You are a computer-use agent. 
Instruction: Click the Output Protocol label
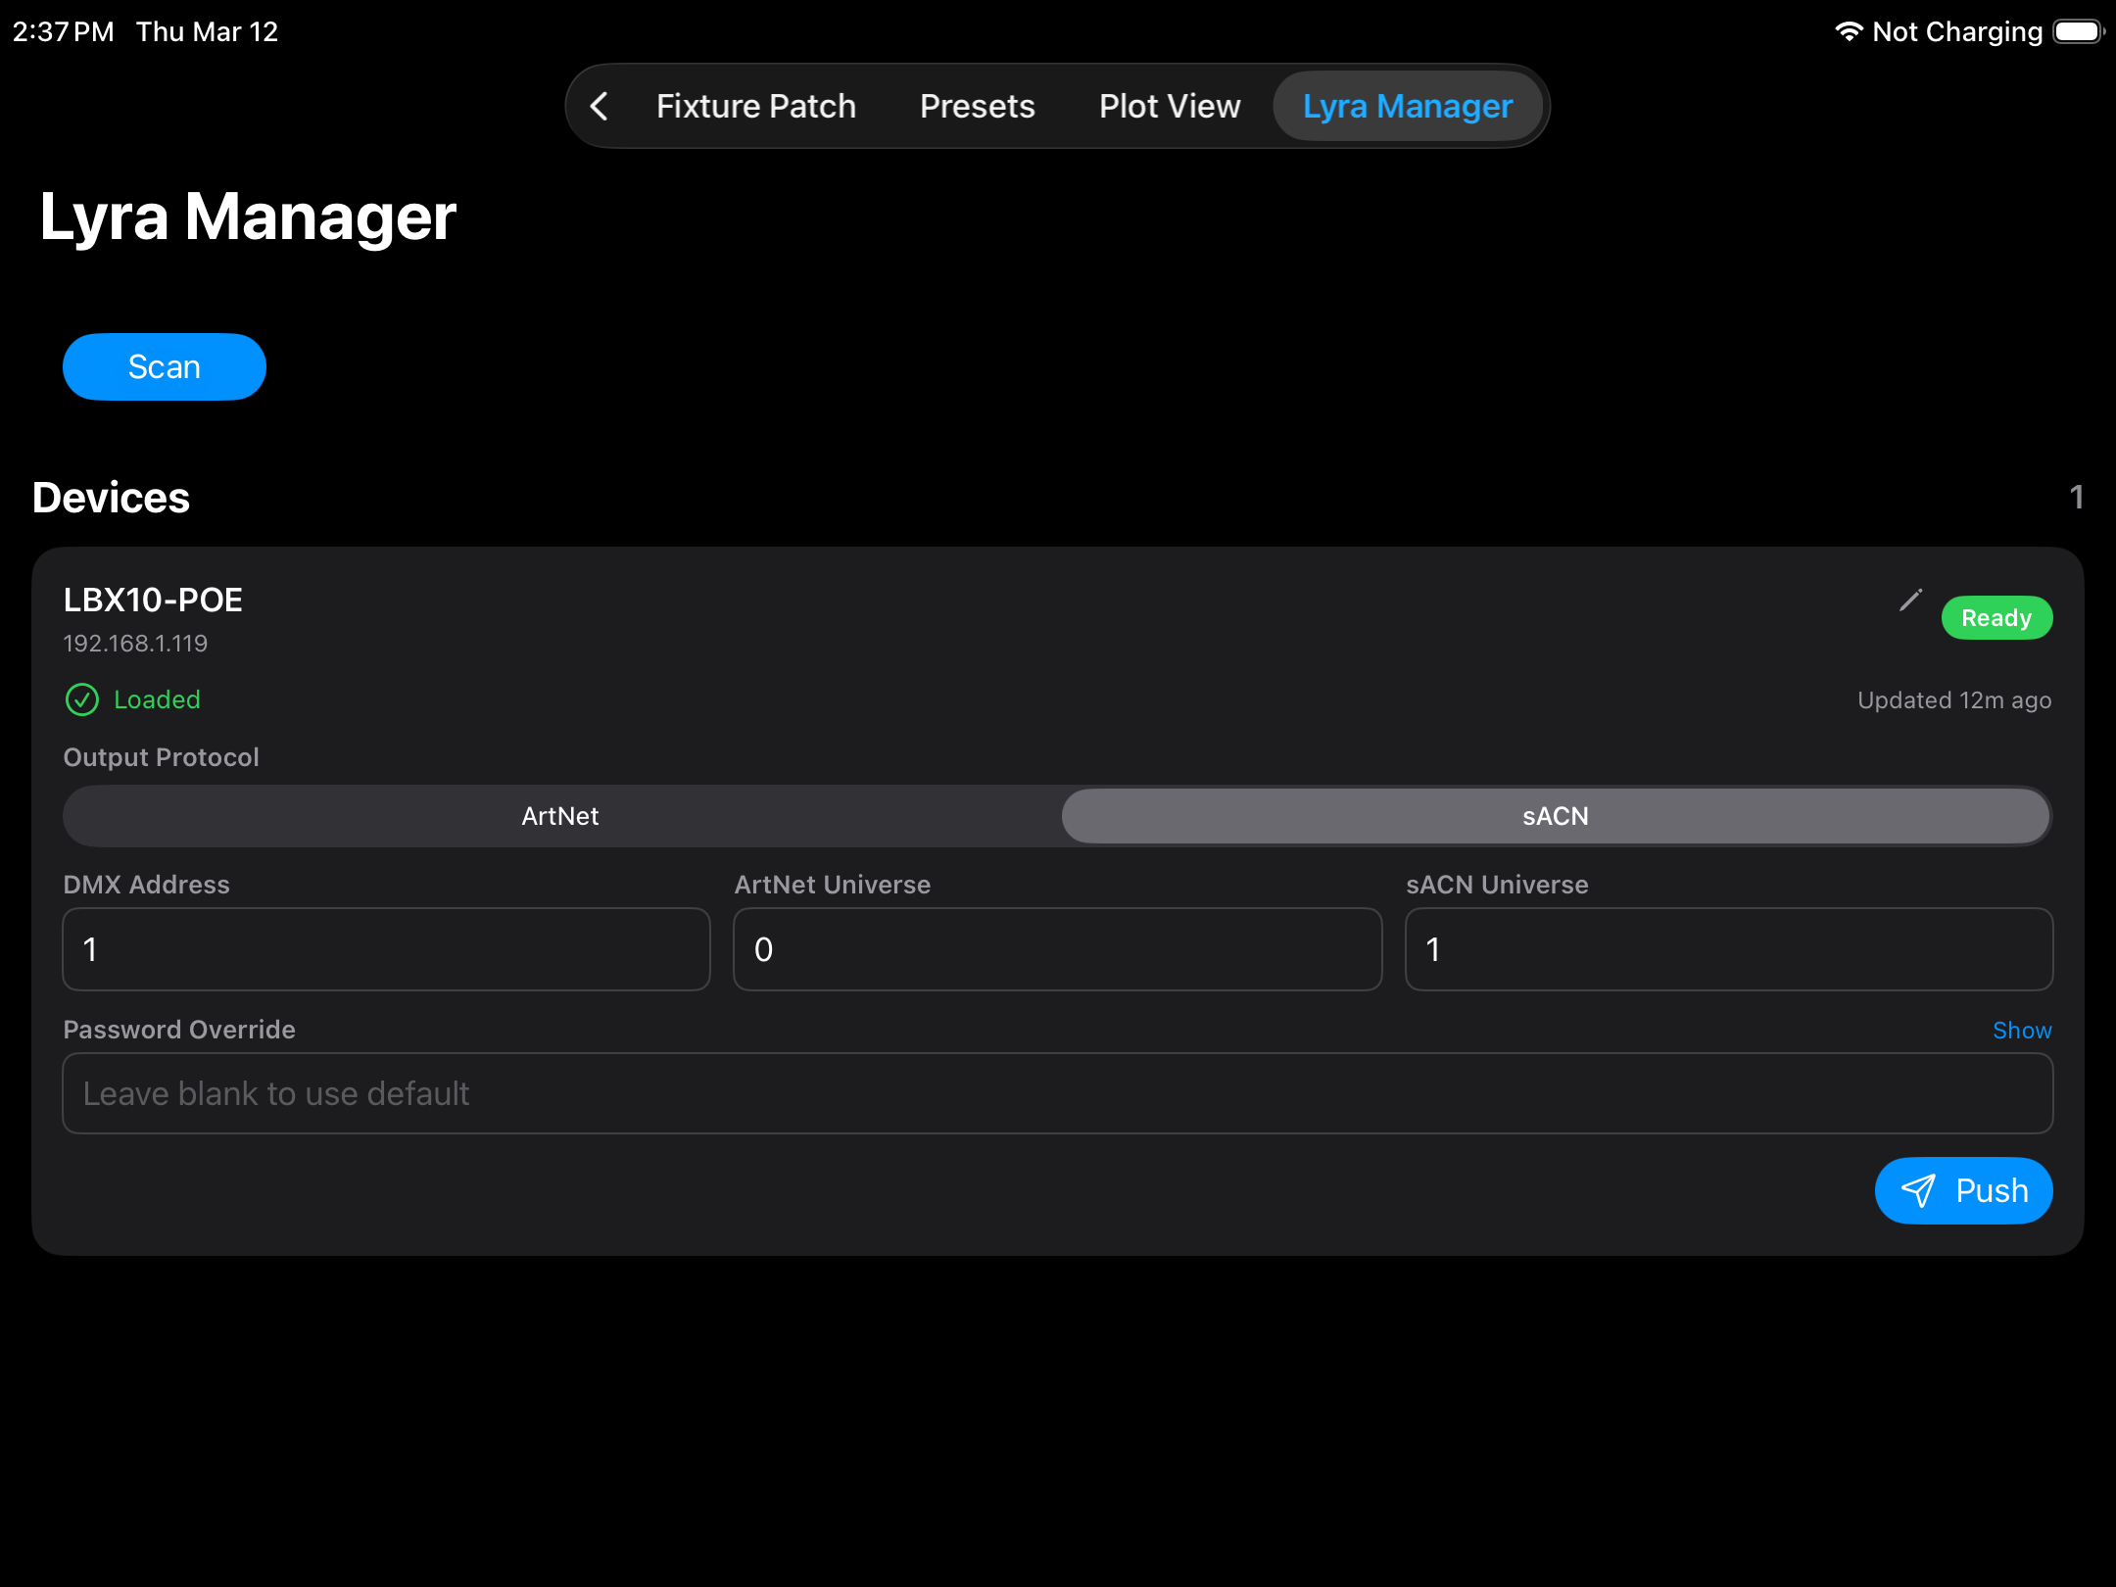[x=161, y=757]
